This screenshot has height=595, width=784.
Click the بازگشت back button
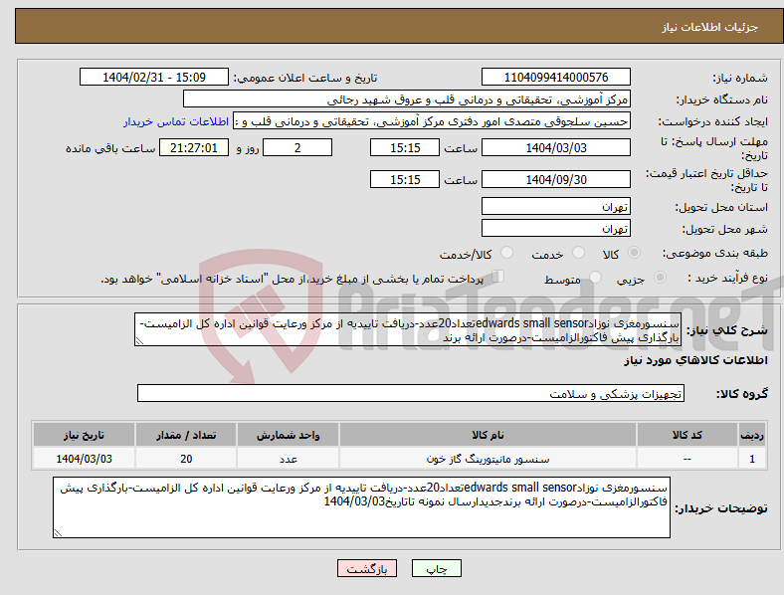tap(367, 568)
